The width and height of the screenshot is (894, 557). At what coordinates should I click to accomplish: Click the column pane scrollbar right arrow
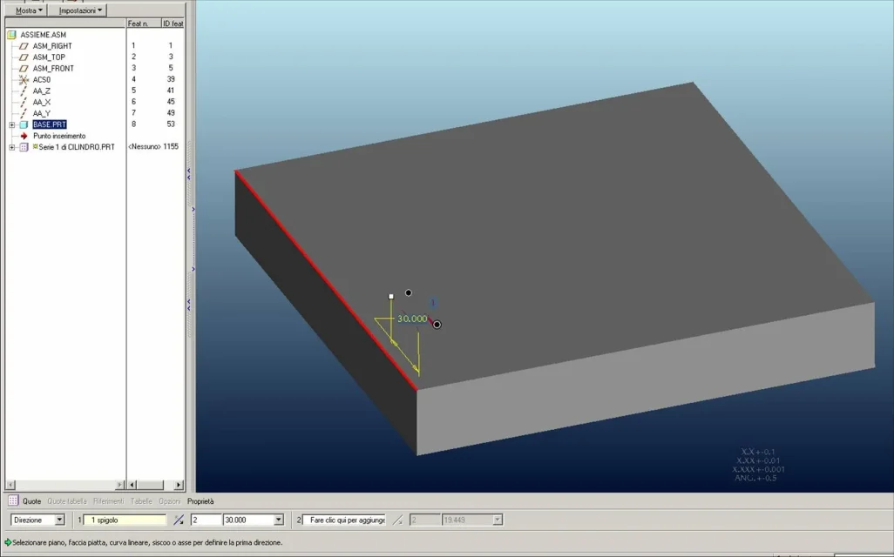(x=179, y=485)
